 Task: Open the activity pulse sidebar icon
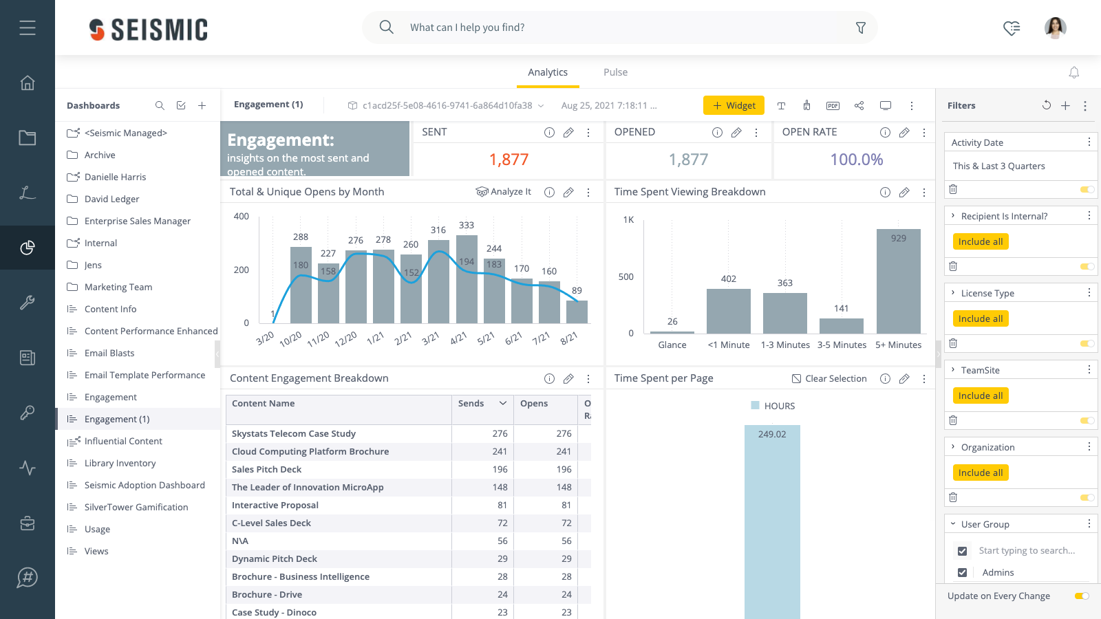point(28,468)
